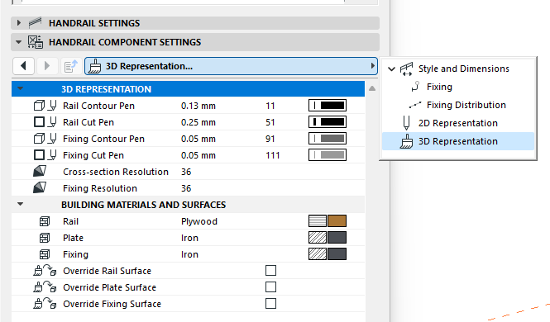Open Rail Plywood material swatch

click(x=328, y=220)
